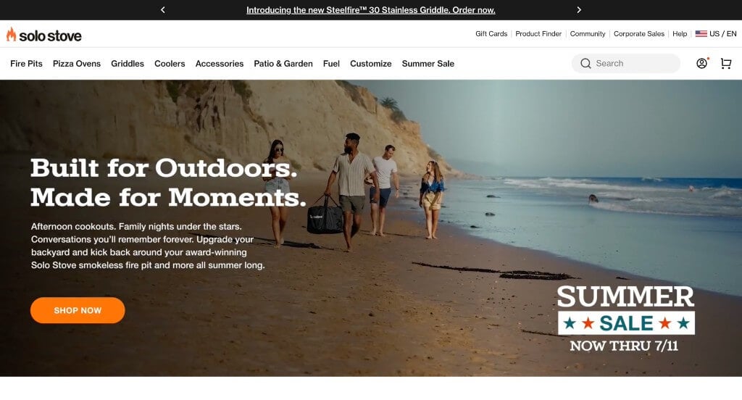Open Patio & Garden menu
742x400 pixels.
(283, 64)
